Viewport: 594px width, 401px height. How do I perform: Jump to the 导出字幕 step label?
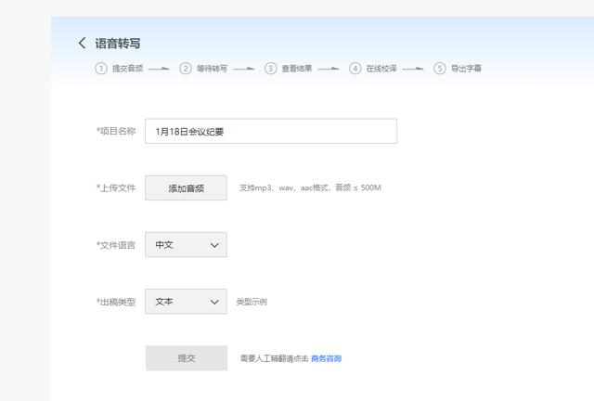click(x=466, y=69)
